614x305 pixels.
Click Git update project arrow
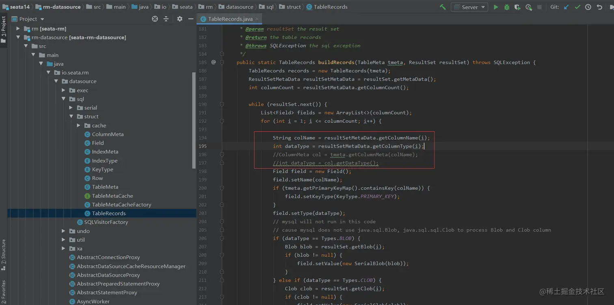[566, 7]
